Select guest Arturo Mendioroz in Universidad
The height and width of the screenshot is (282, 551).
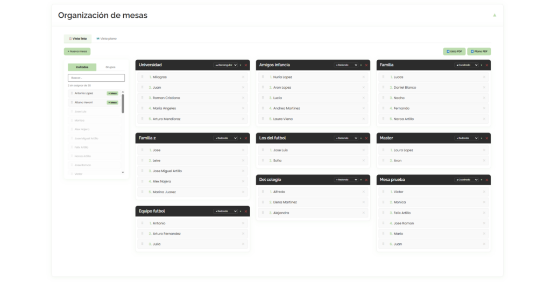[x=193, y=119]
